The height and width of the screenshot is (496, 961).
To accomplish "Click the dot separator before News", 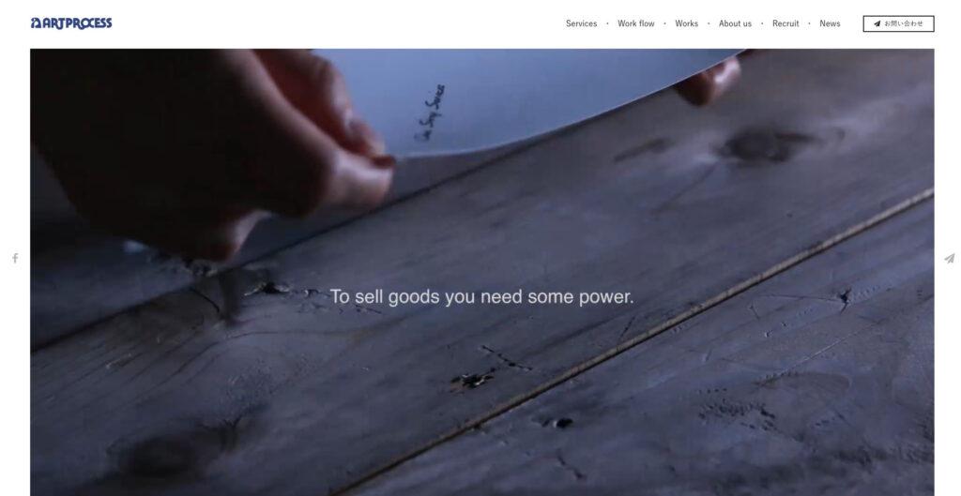I will tap(809, 23).
